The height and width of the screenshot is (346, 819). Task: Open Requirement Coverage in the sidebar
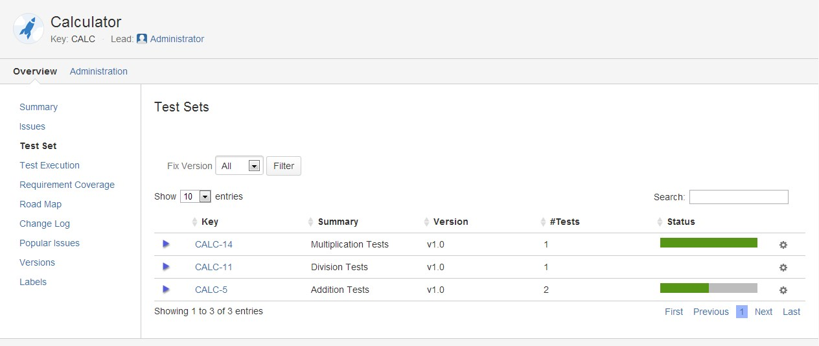(x=67, y=185)
